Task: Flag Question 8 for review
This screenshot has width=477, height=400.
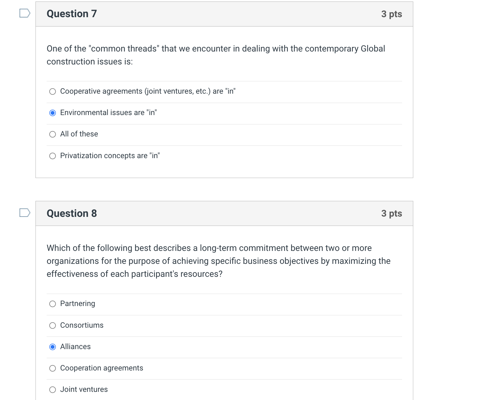Action: click(25, 213)
